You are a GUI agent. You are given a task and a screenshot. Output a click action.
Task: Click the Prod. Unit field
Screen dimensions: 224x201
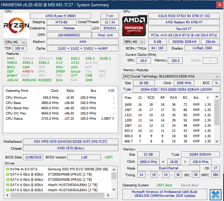(x=105, y=35)
